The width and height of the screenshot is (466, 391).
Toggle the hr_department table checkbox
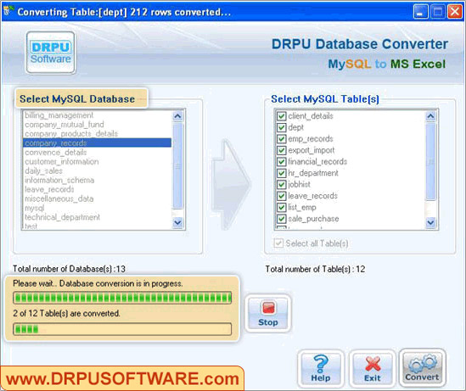coord(282,173)
